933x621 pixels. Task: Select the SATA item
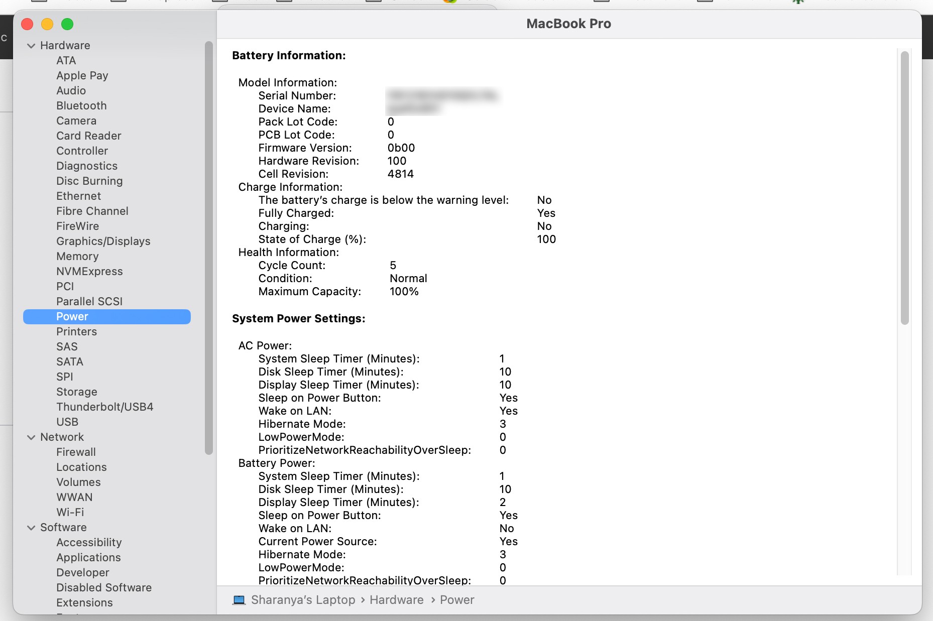[70, 362]
